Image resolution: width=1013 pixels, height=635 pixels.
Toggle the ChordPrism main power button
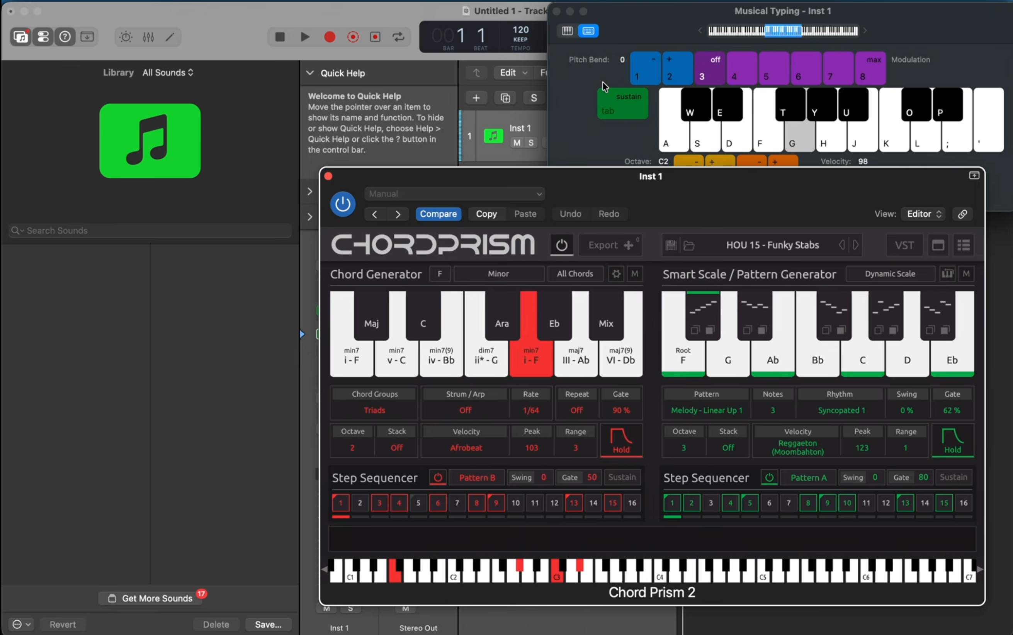tap(561, 245)
